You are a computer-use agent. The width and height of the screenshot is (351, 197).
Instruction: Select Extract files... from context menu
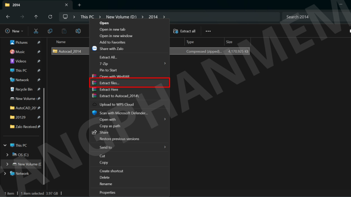point(109,83)
